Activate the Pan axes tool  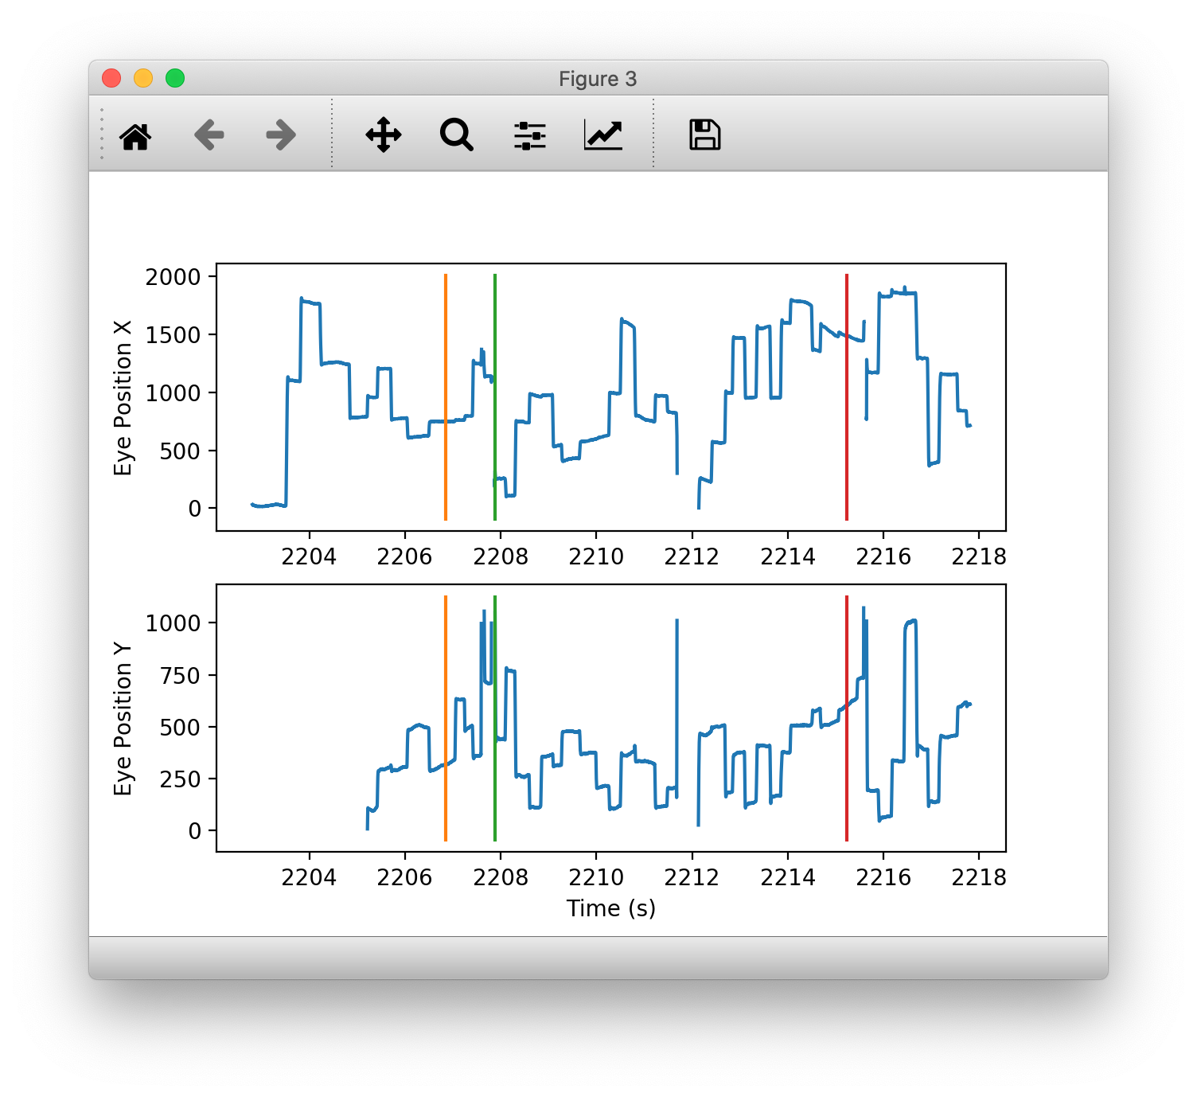point(384,135)
